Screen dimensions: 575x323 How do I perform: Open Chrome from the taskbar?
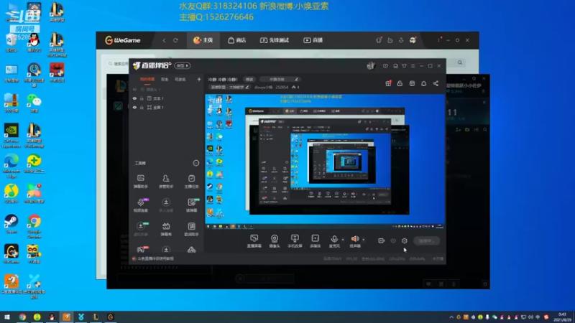22,317
